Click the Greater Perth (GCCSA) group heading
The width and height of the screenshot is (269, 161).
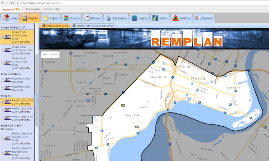pyautogui.click(x=14, y=28)
